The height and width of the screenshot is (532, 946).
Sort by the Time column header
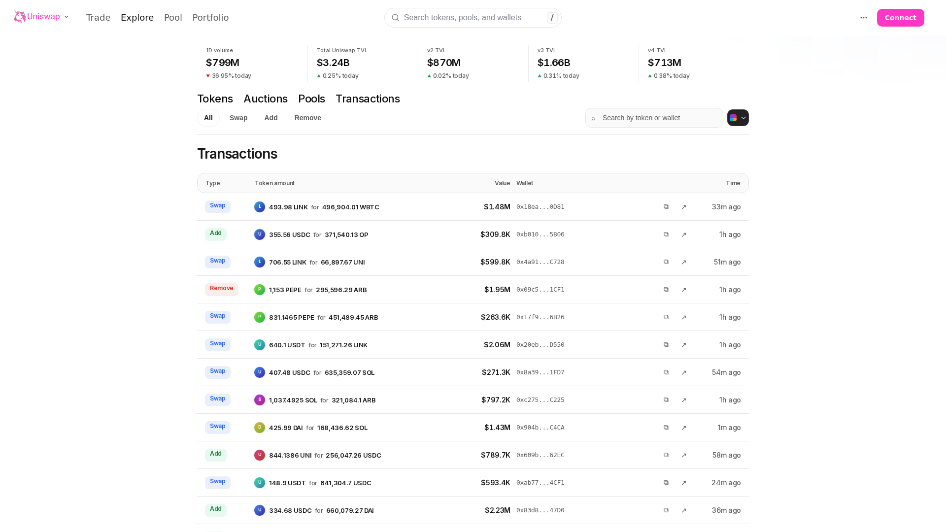733,183
